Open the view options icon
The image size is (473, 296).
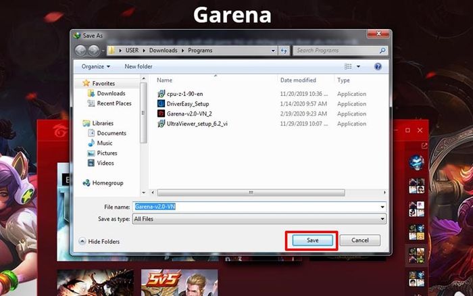tap(348, 66)
